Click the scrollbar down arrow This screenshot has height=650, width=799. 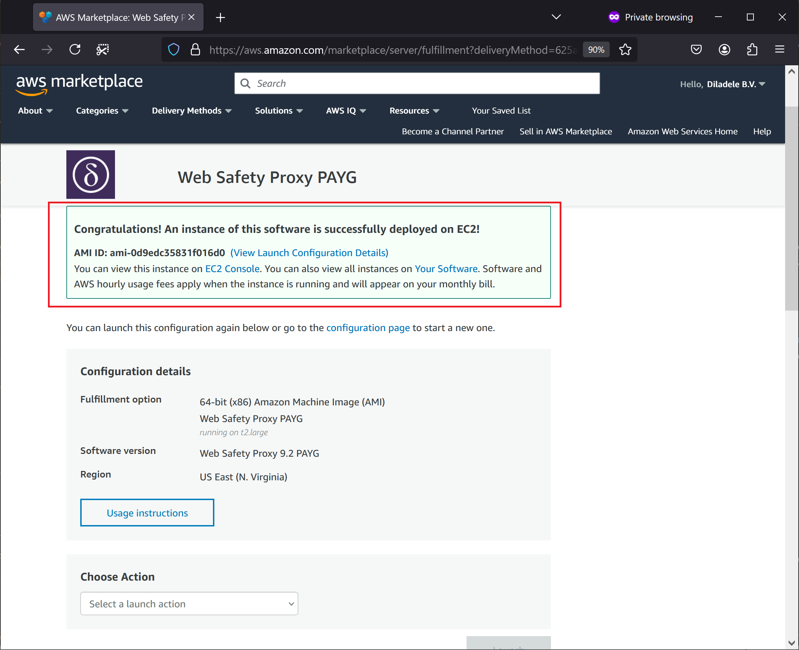pos(791,643)
